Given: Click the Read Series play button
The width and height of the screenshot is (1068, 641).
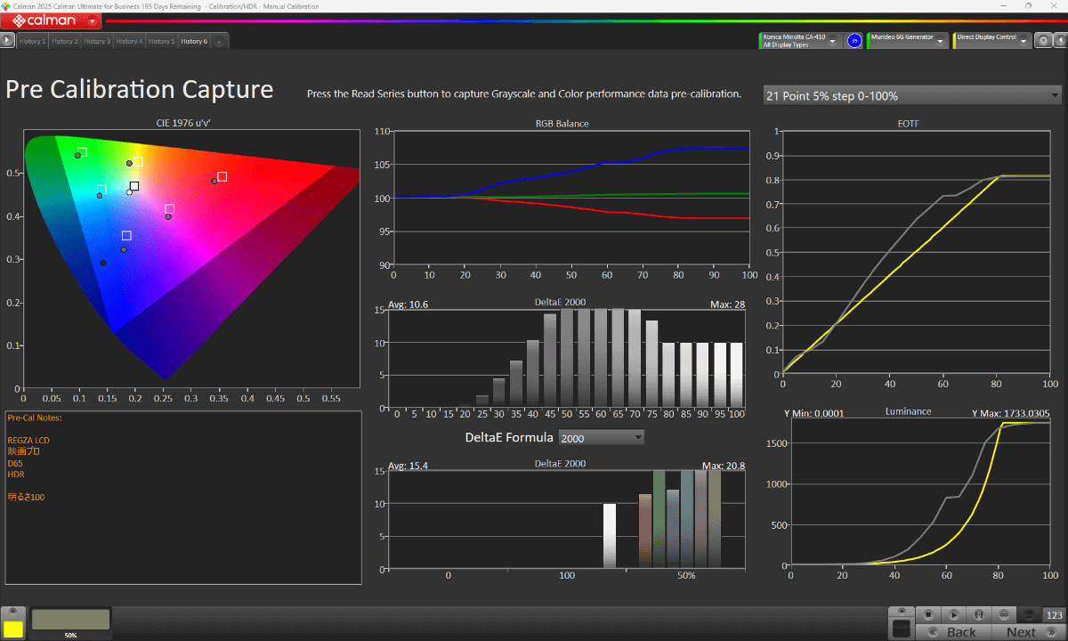Looking at the screenshot, I should coord(953,614).
